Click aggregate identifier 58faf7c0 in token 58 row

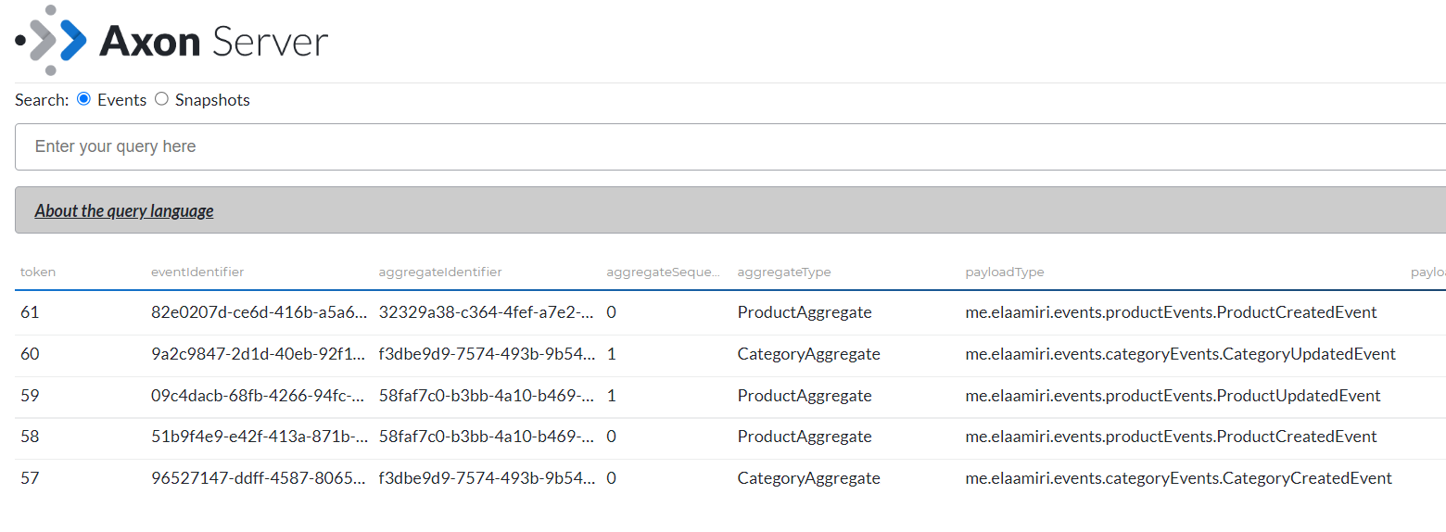(487, 437)
